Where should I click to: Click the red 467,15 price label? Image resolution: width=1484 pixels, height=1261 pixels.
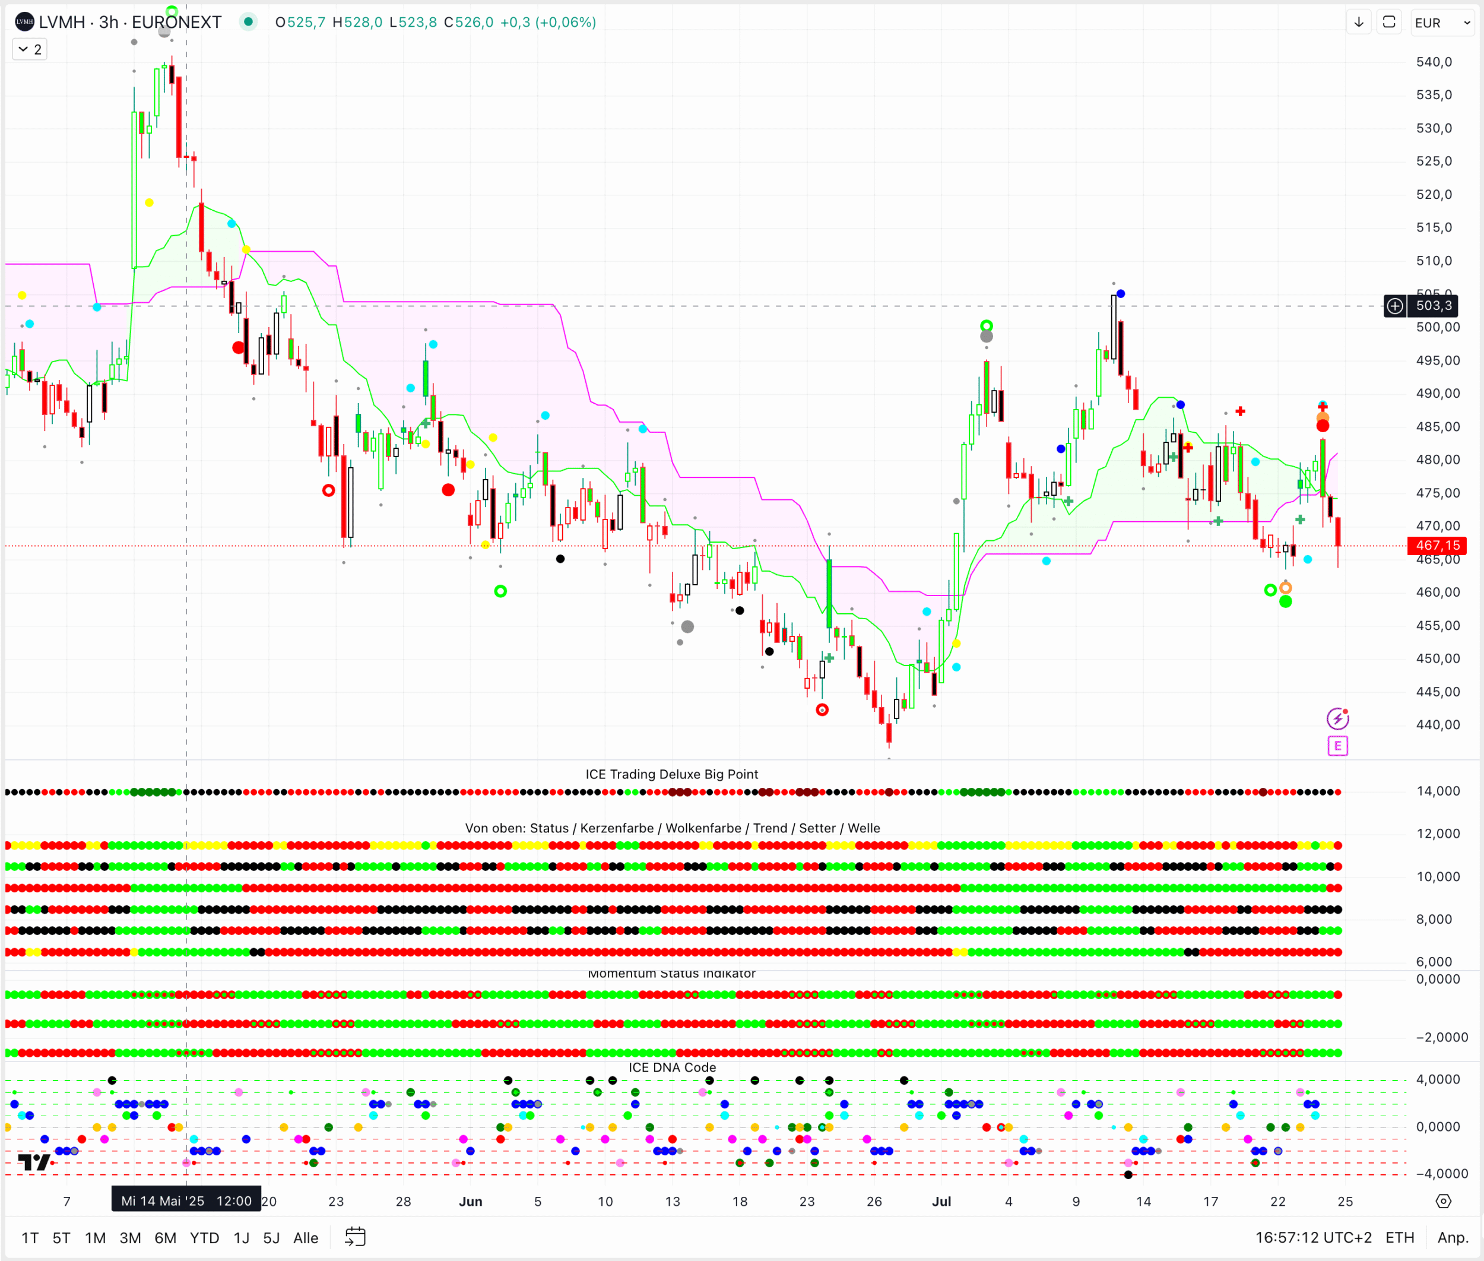click(1437, 546)
